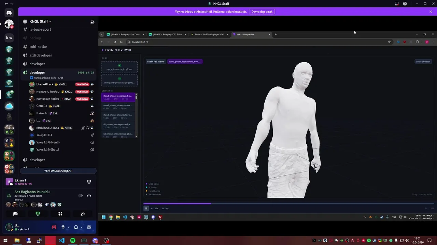Viewport: 437px width, 245px height.
Task: Open File Explorer in the Windows taskbar
Action: (17, 241)
